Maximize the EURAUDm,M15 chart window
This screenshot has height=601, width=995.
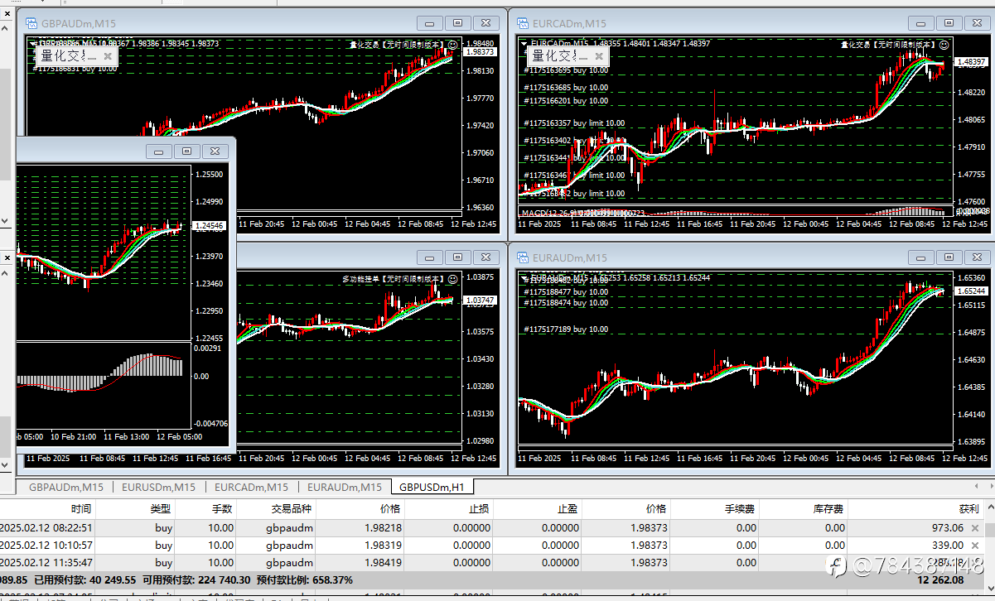[x=949, y=257]
